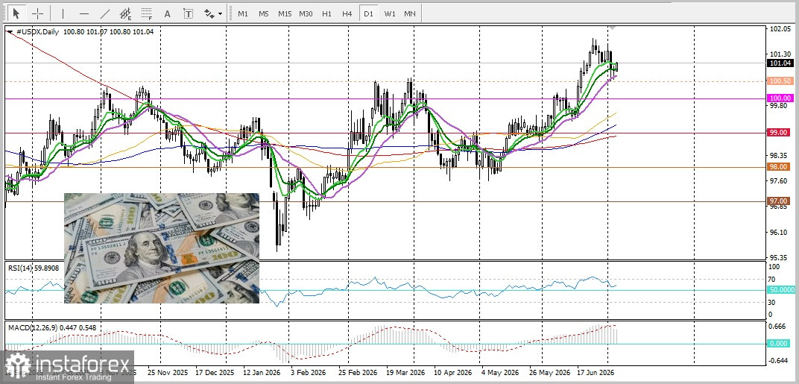This screenshot has width=799, height=384.
Task: Switch chart to M15 timeframe
Action: coord(284,13)
